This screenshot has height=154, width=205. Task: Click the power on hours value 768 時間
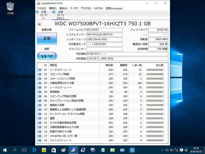158,49
